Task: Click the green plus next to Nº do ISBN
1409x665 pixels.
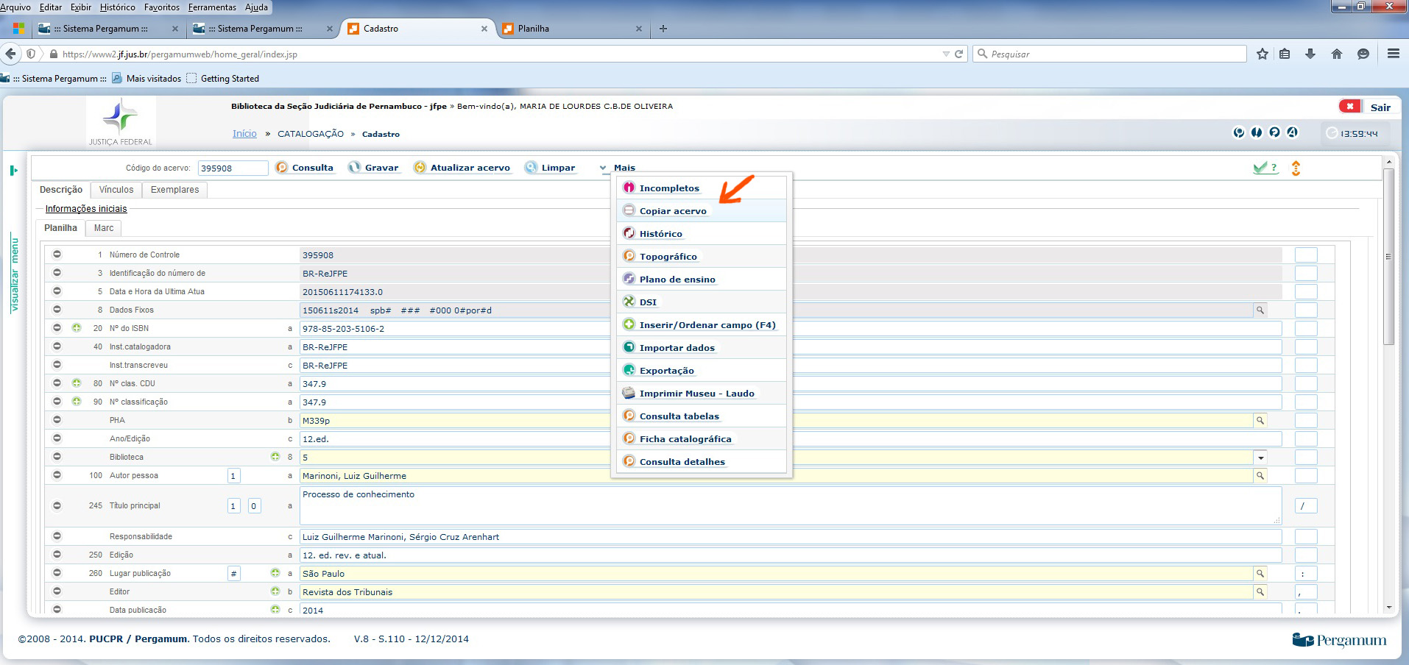Action: (77, 328)
